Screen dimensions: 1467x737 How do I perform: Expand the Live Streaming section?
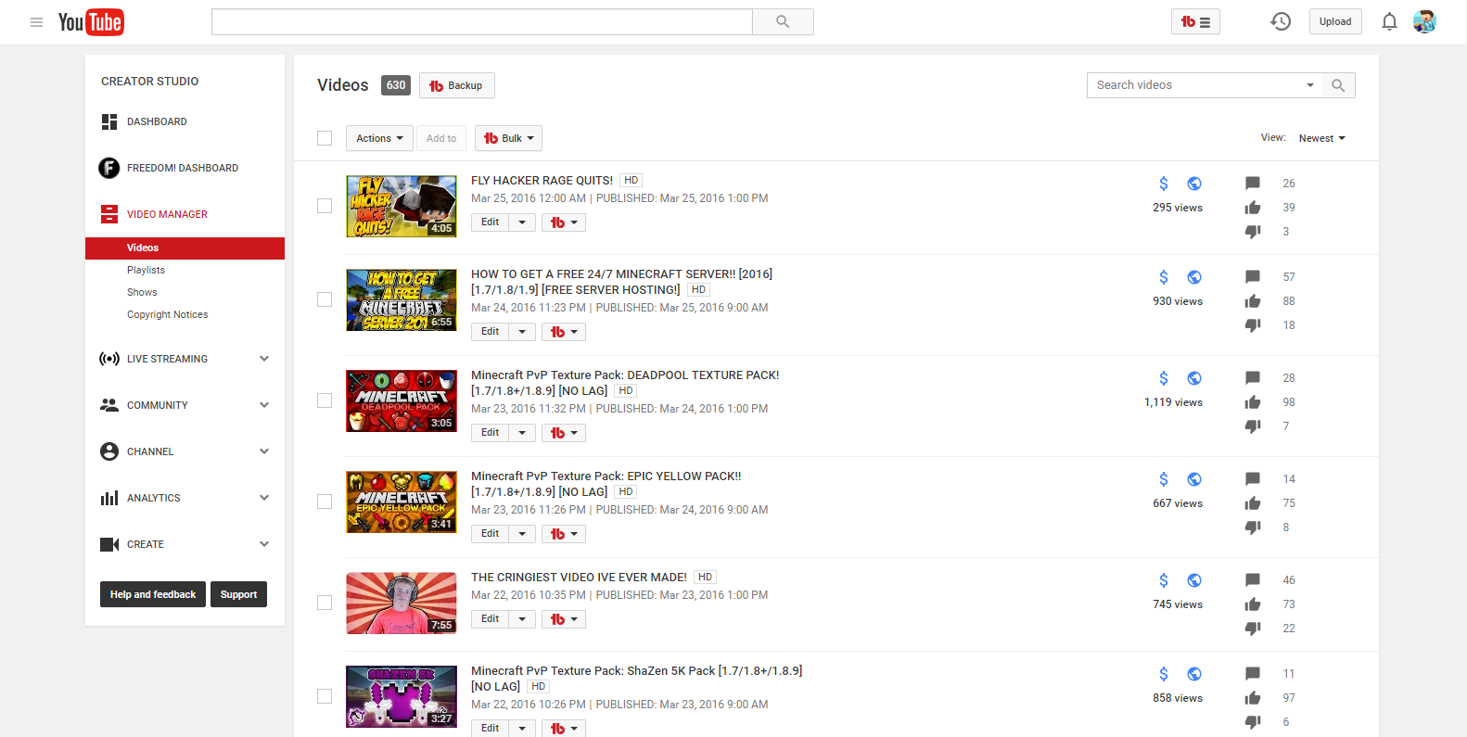(264, 359)
